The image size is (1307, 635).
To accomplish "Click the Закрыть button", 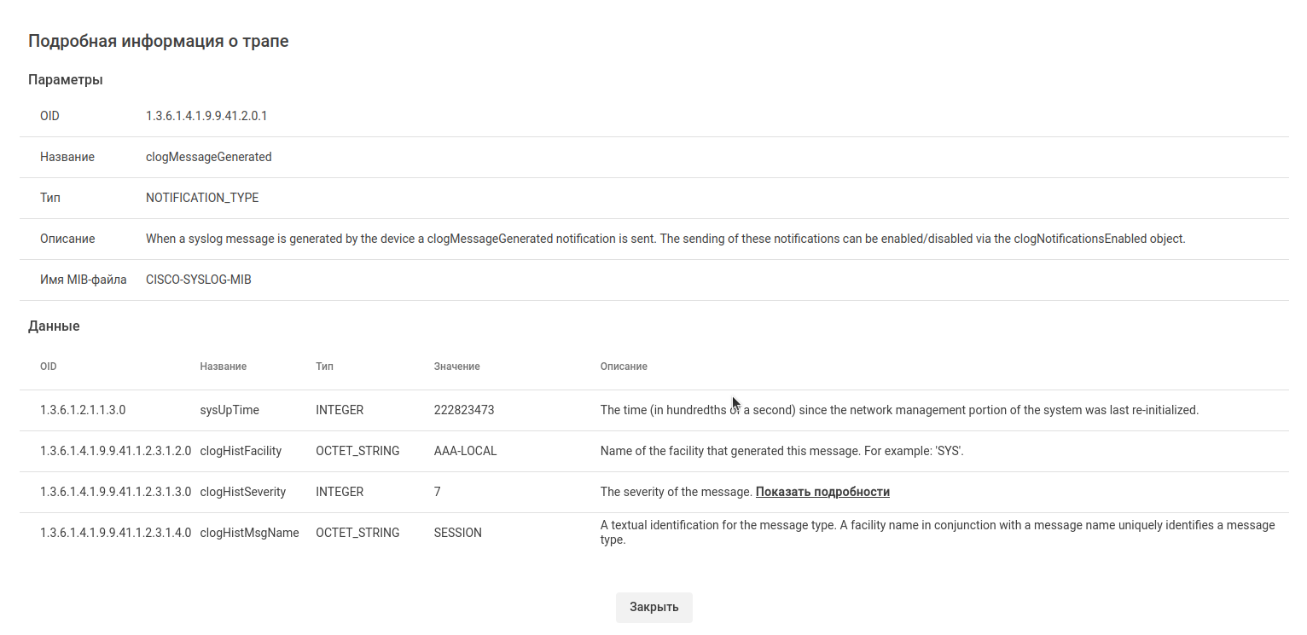I will (653, 607).
